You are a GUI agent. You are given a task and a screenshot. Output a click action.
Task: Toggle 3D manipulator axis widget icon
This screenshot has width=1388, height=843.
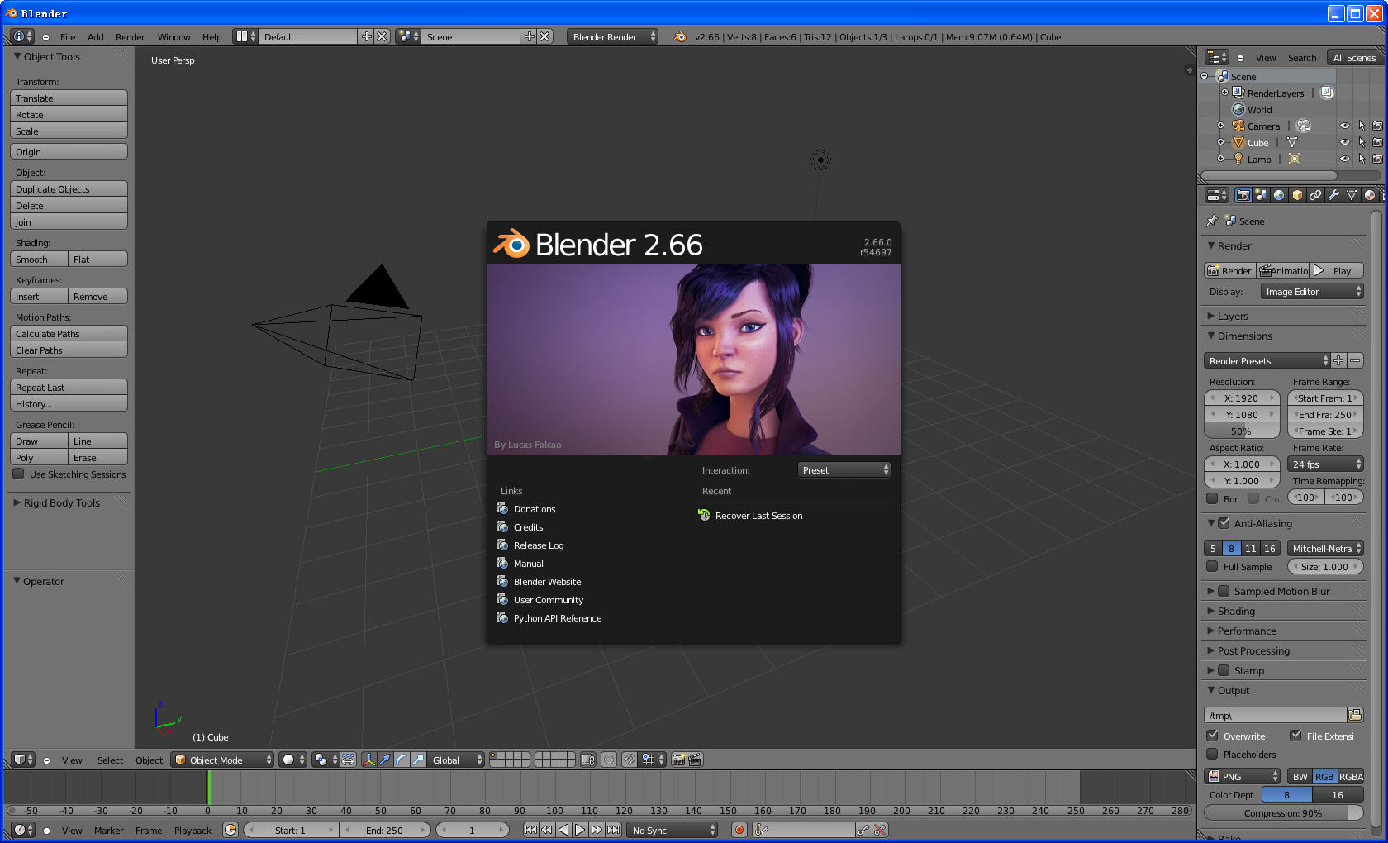tap(368, 760)
